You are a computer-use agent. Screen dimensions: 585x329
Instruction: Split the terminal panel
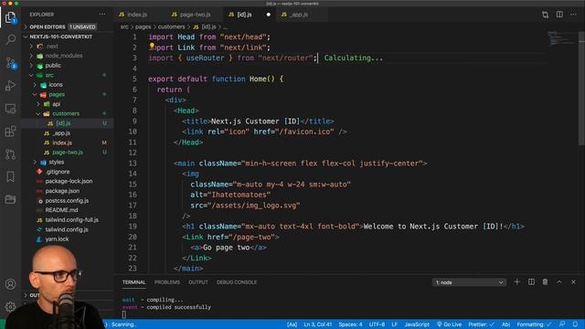[x=531, y=282]
